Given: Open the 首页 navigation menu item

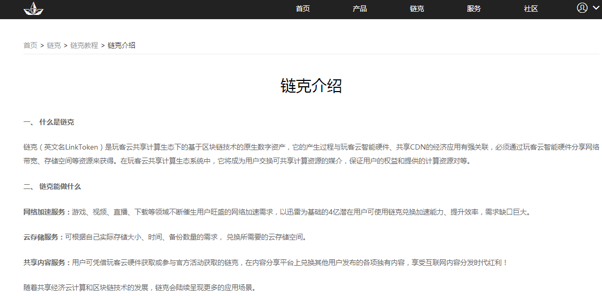Looking at the screenshot, I should pyautogui.click(x=303, y=9).
